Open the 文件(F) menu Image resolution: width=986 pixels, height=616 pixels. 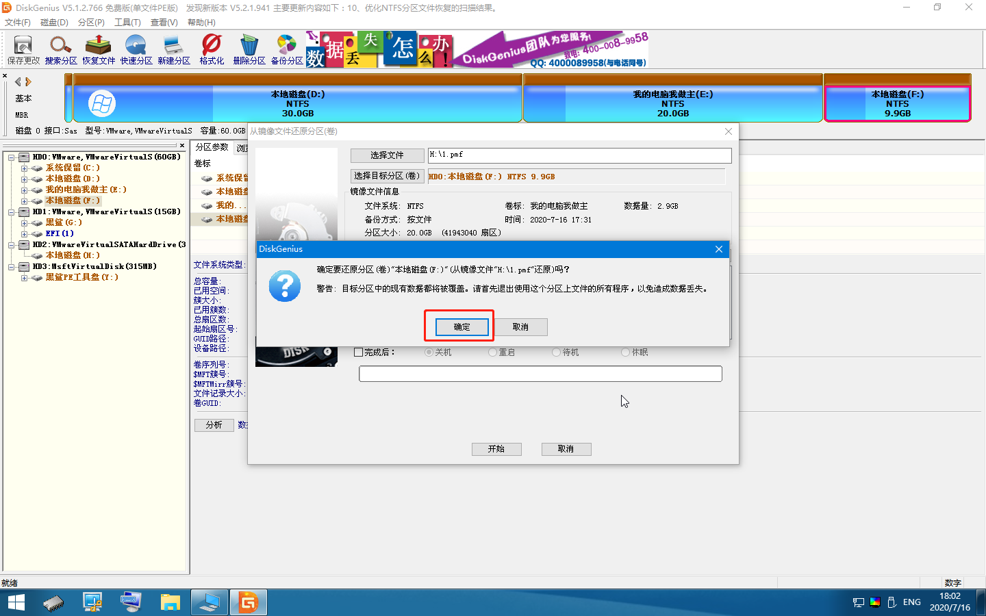[18, 23]
